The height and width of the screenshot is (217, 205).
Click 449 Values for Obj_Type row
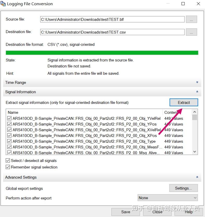[174, 141]
